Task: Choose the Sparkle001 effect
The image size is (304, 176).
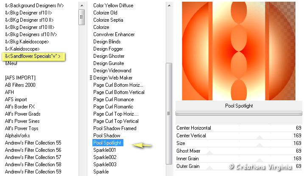Action: click(x=105, y=150)
